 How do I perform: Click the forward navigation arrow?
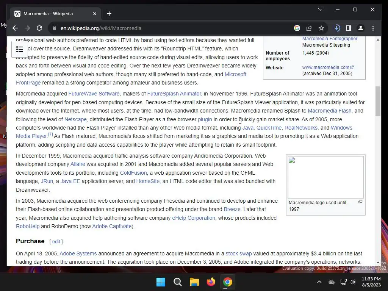[27, 28]
